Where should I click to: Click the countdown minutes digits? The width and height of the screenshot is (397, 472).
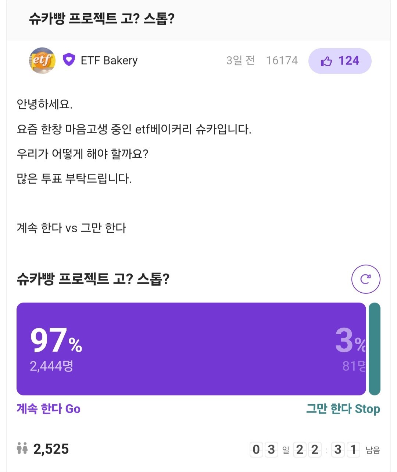click(346, 450)
